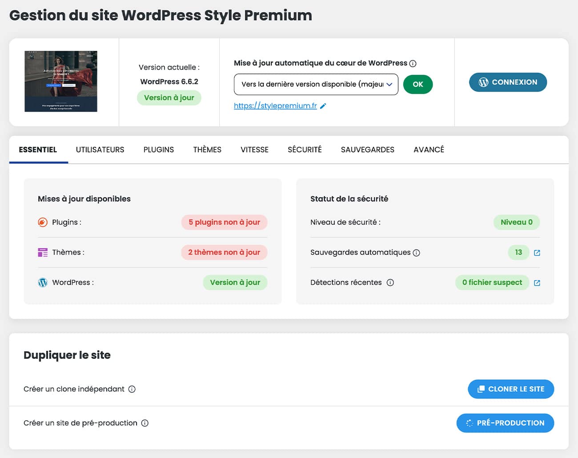Click info icon next to Créer un clone indépendant

point(132,389)
